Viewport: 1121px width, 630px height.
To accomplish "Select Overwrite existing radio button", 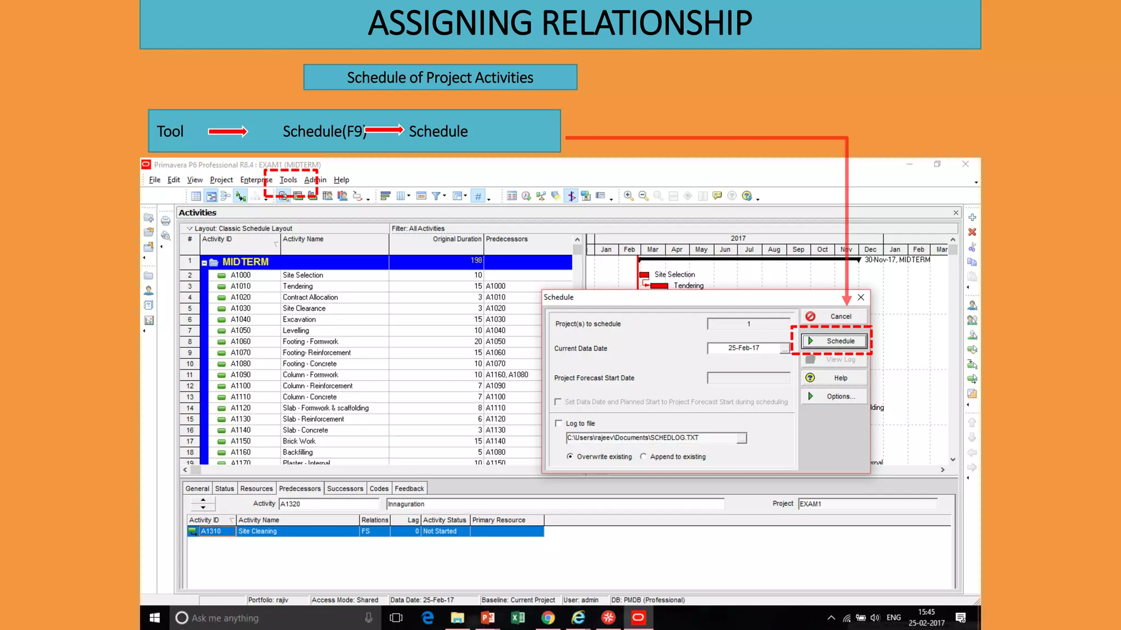I will click(570, 457).
